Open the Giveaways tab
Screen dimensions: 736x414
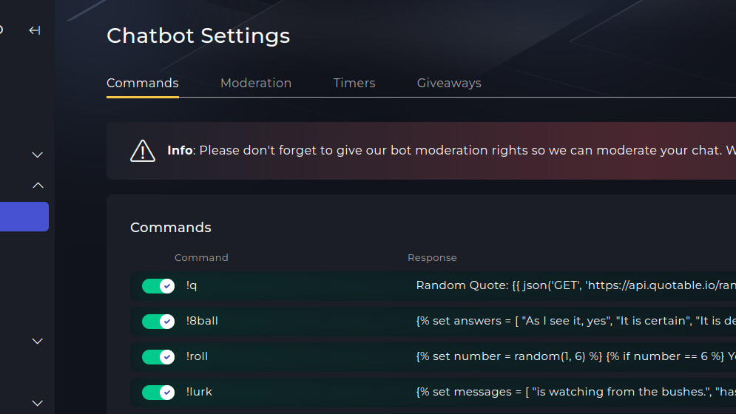(x=449, y=83)
